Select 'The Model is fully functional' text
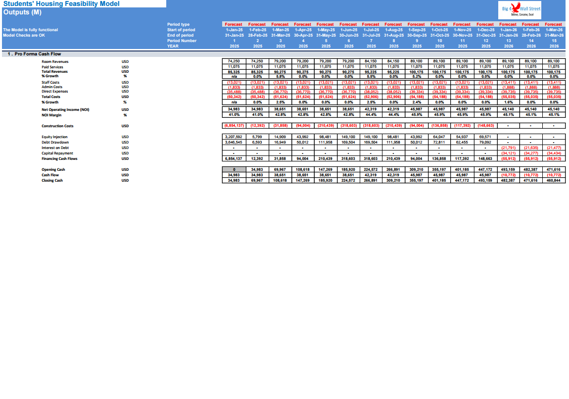The height and width of the screenshot is (399, 569). point(31,30)
